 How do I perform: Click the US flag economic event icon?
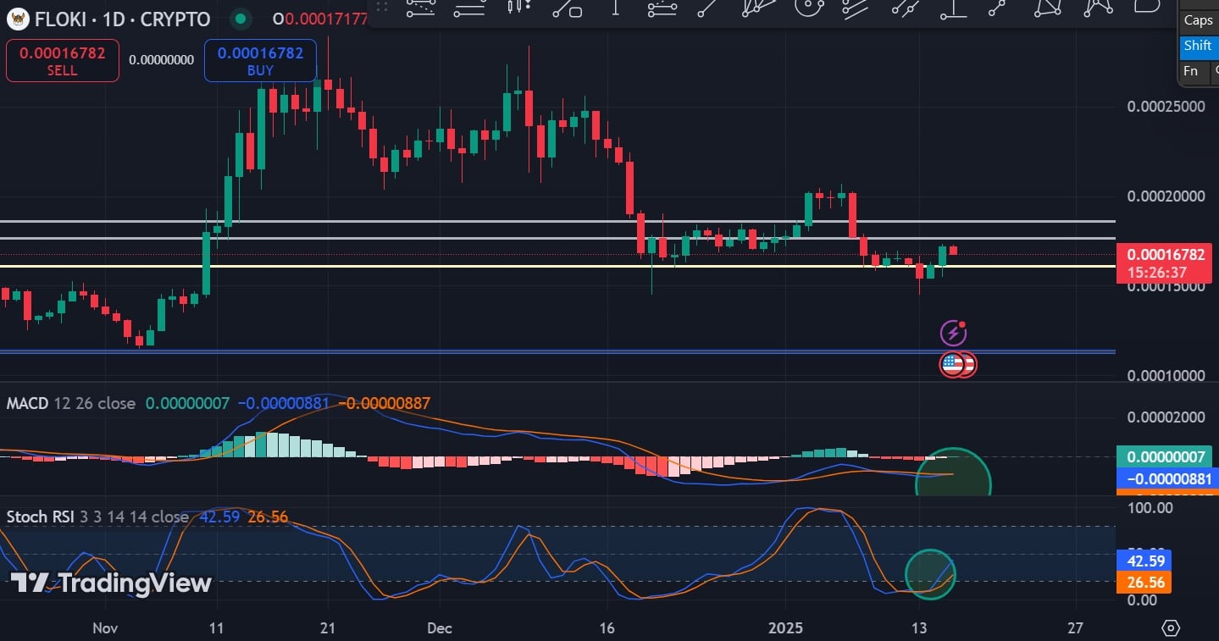click(x=953, y=365)
